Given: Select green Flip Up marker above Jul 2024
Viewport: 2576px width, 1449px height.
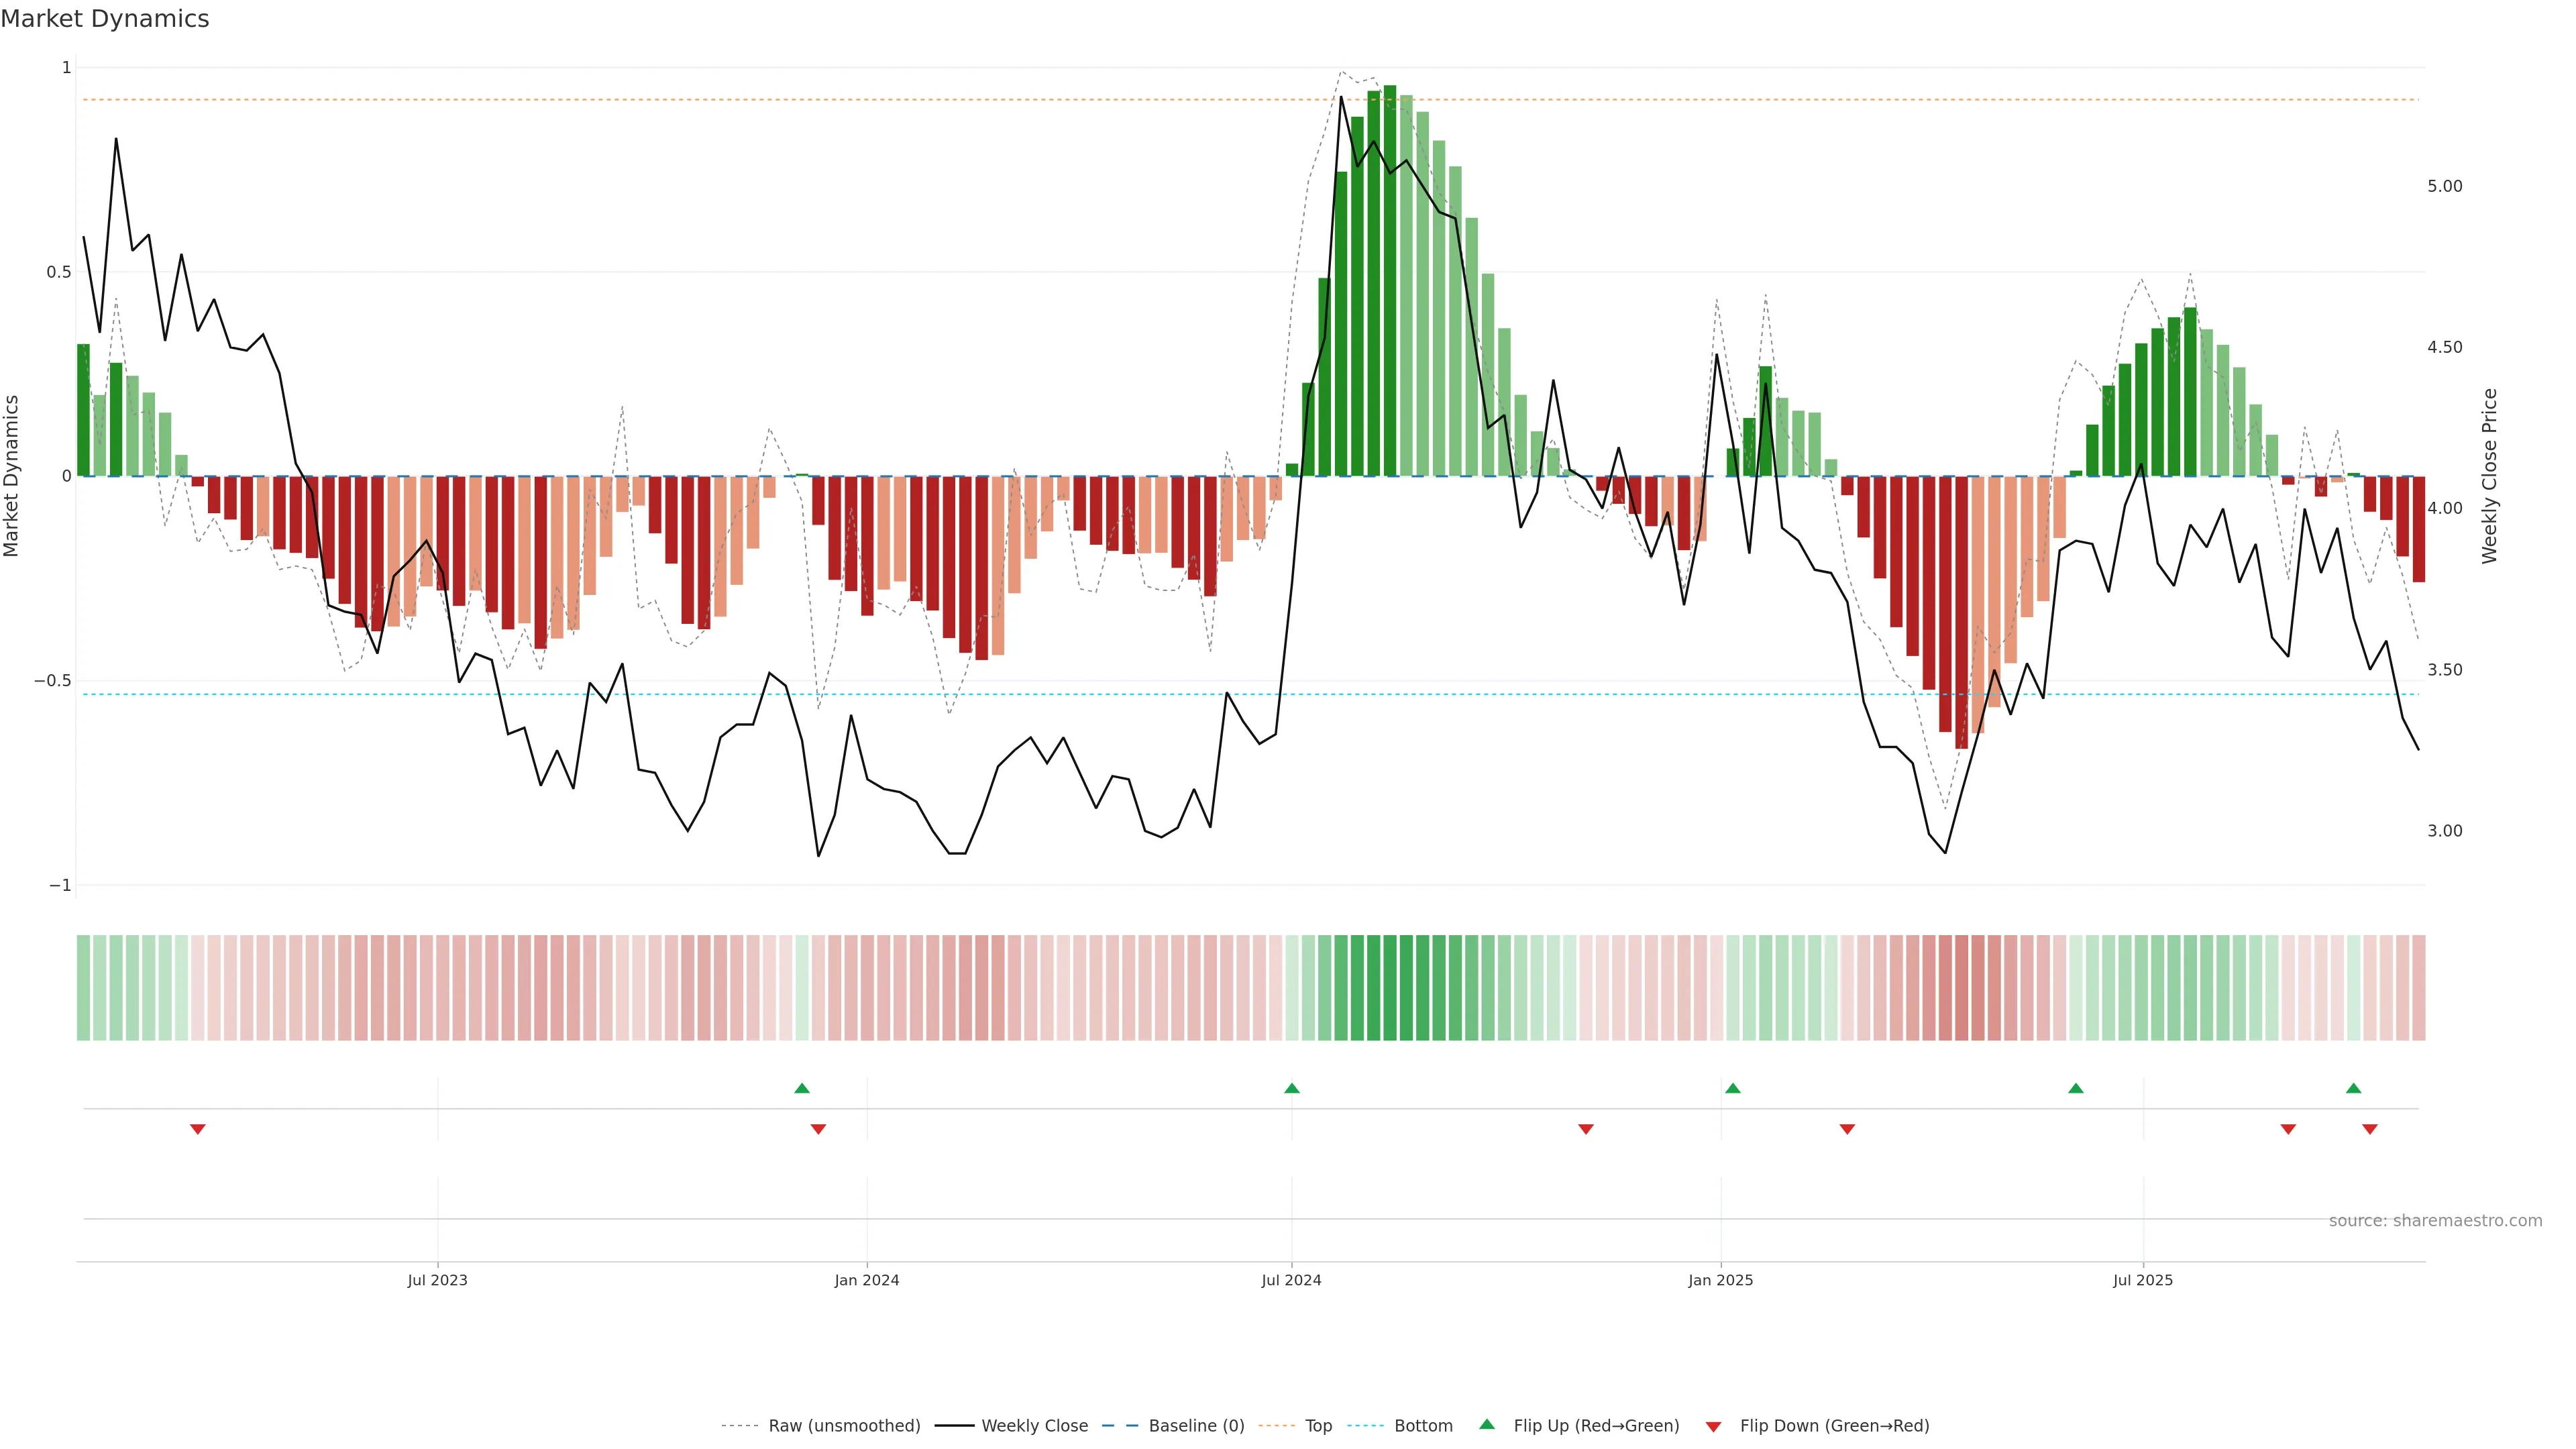Looking at the screenshot, I should tap(1292, 1088).
